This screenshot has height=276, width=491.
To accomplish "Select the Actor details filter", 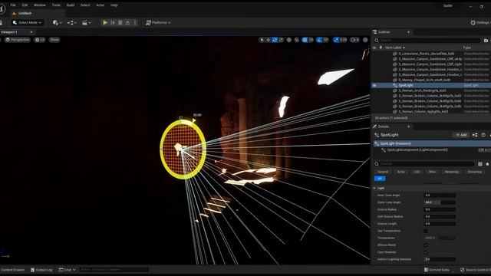I will pyautogui.click(x=400, y=172).
